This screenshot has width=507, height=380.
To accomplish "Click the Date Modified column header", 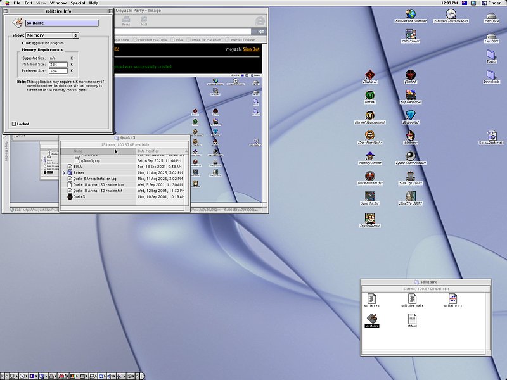I will click(x=160, y=151).
